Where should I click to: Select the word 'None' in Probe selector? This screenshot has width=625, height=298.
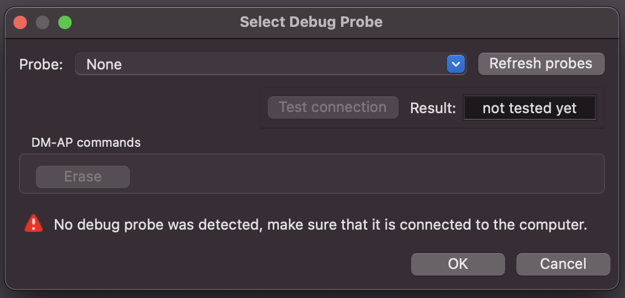(x=104, y=64)
